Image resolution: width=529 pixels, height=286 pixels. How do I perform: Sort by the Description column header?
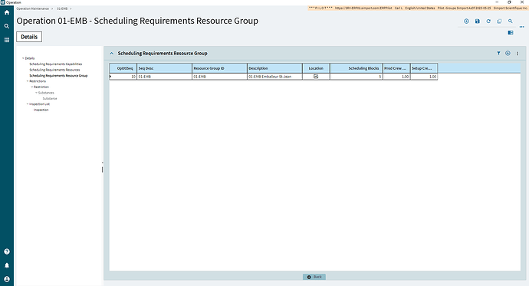274,68
